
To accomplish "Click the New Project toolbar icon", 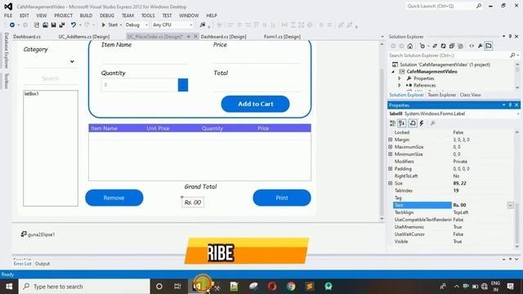I will coord(36,25).
